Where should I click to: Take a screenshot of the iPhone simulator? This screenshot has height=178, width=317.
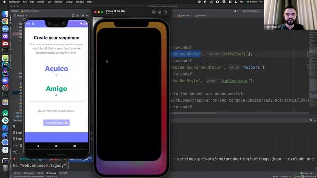[x=154, y=12]
